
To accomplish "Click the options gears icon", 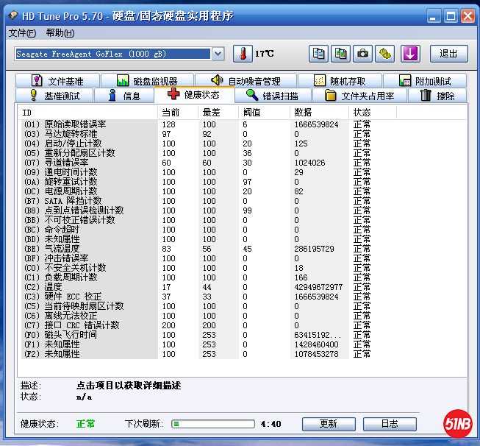I will pyautogui.click(x=386, y=54).
